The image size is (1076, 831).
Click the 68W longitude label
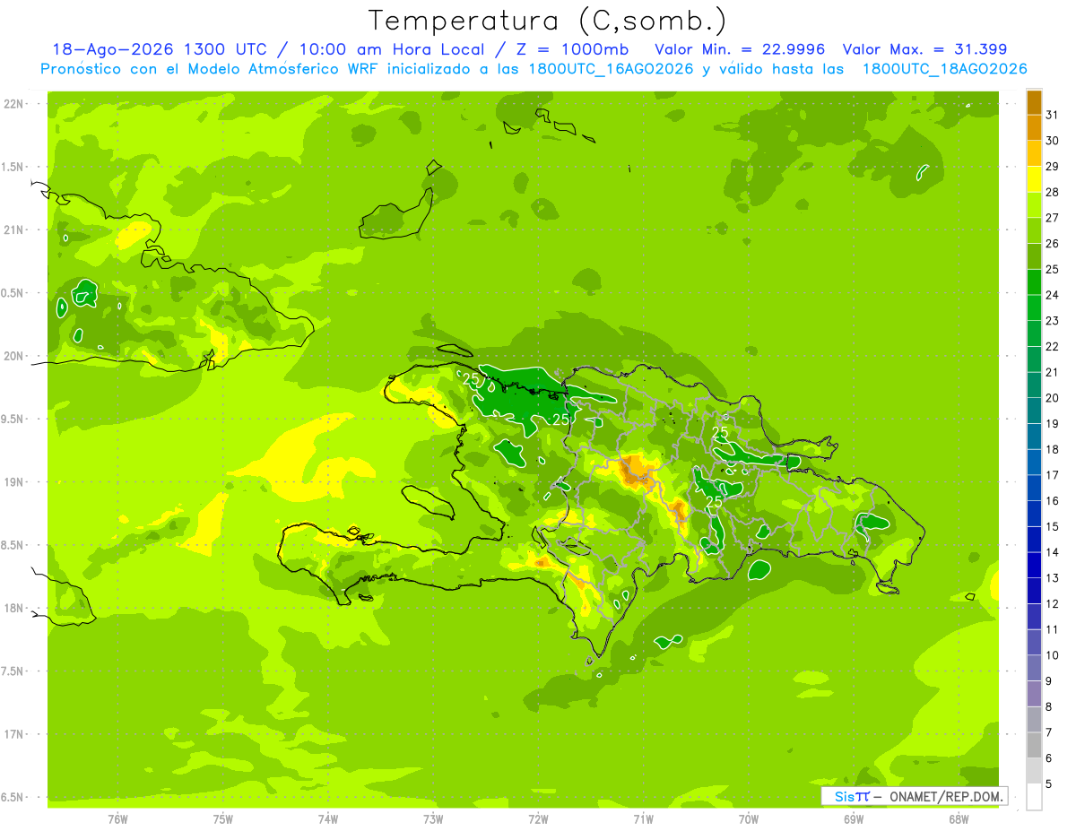click(x=959, y=818)
